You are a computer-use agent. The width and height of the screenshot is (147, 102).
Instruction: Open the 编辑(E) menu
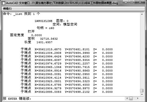click(7, 9)
